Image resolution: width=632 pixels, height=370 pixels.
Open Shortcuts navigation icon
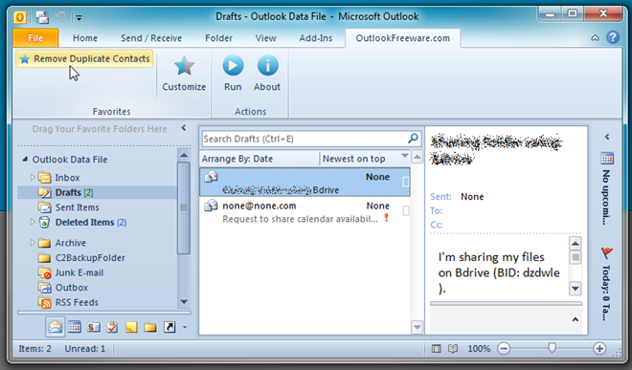169,327
